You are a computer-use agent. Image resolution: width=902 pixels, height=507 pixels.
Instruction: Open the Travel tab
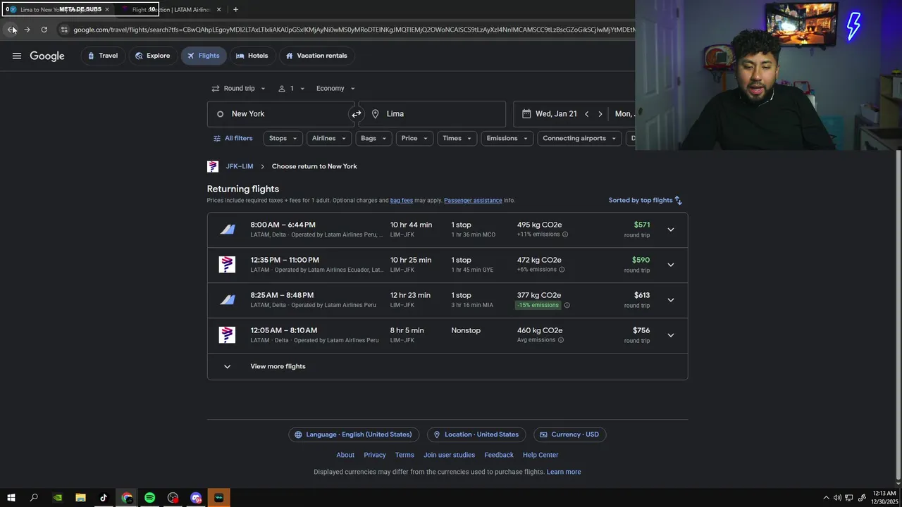click(103, 56)
